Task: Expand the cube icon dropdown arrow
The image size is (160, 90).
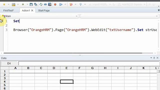Action: [x=75, y=4]
